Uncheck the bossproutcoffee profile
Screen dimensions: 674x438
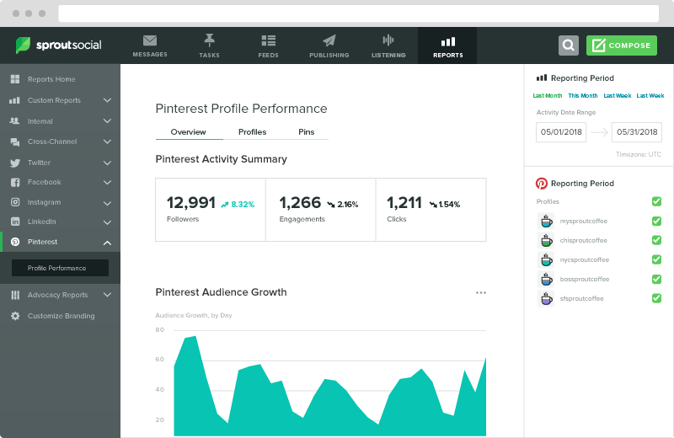point(656,279)
